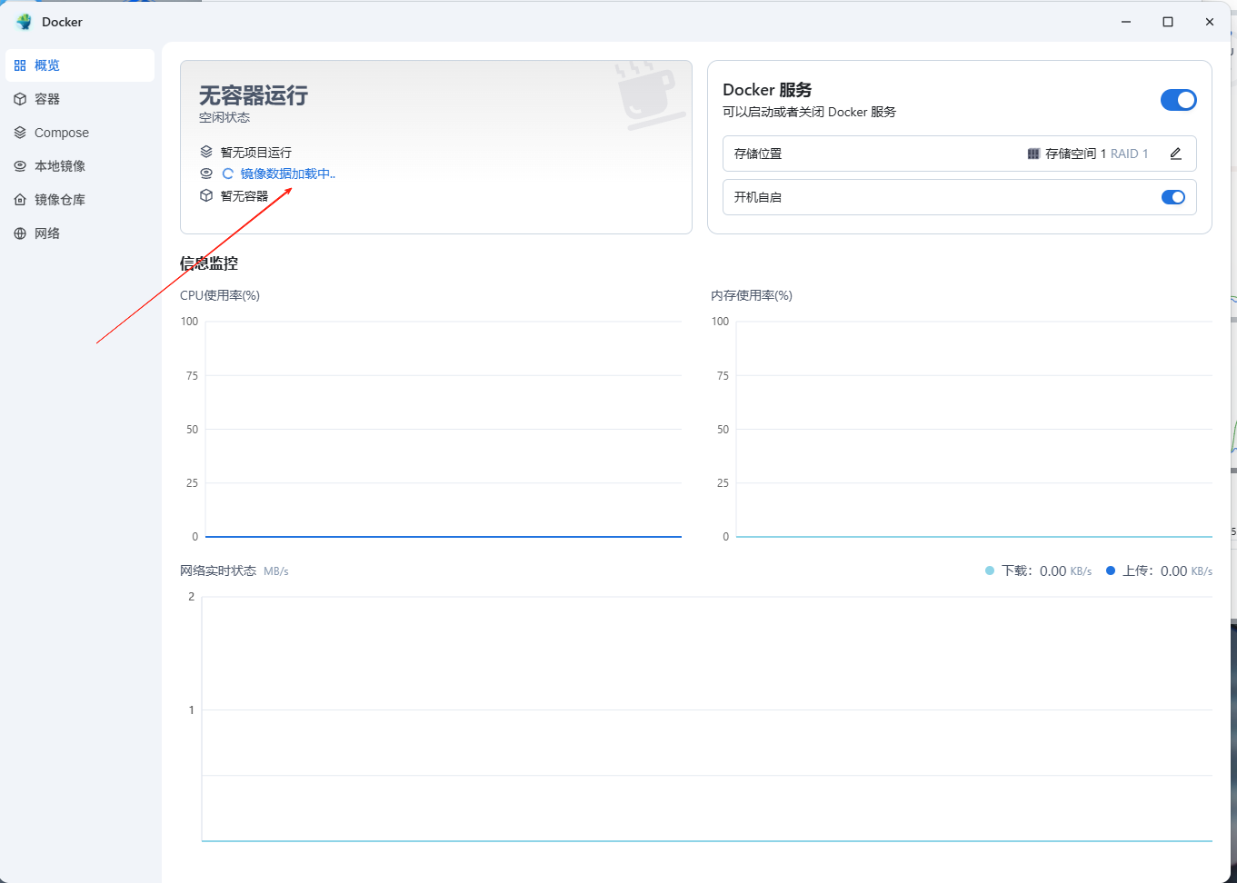Click the layers icon beside 暂无项目运行

(x=206, y=152)
